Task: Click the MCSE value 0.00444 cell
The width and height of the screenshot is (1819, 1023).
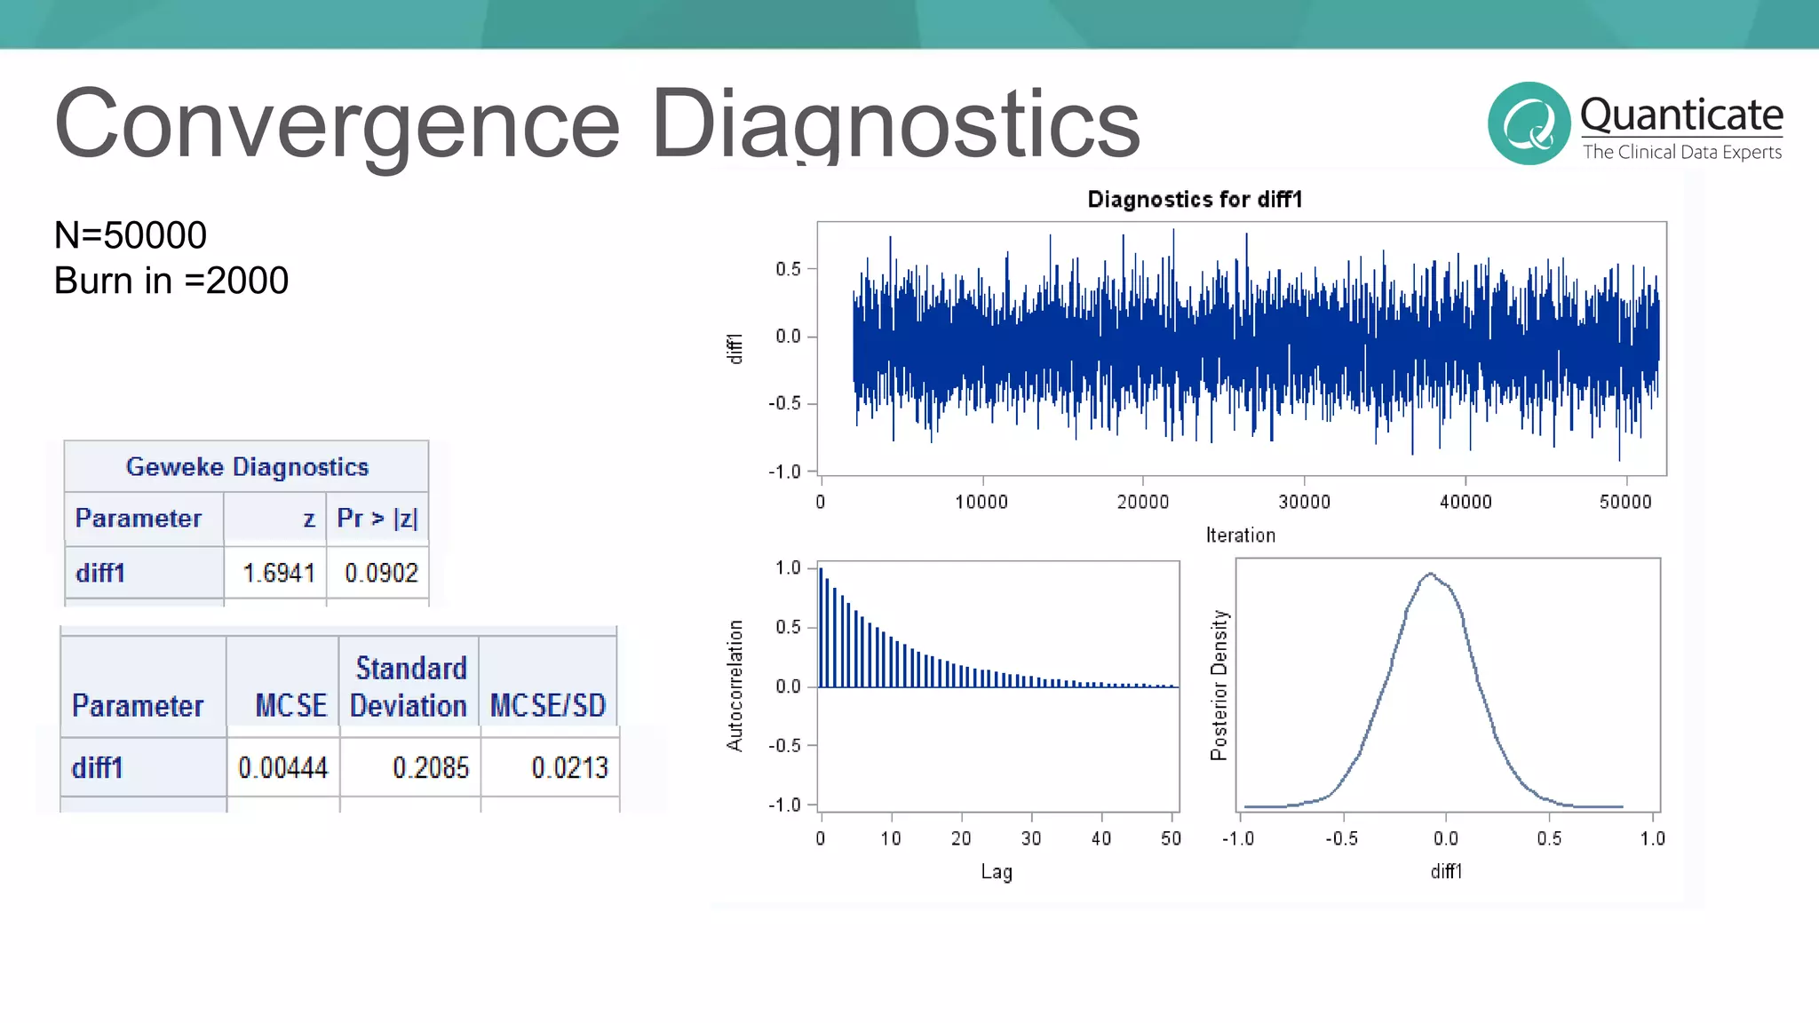Action: pyautogui.click(x=282, y=767)
